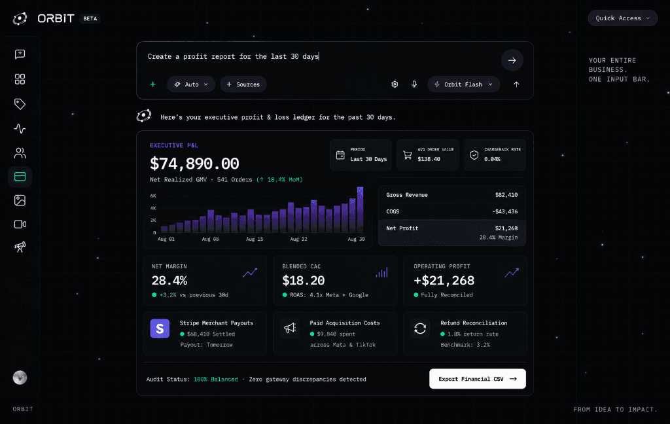Screen dimensions: 670x424
Task: Click the upward arrow icon
Action: pyautogui.click(x=516, y=84)
